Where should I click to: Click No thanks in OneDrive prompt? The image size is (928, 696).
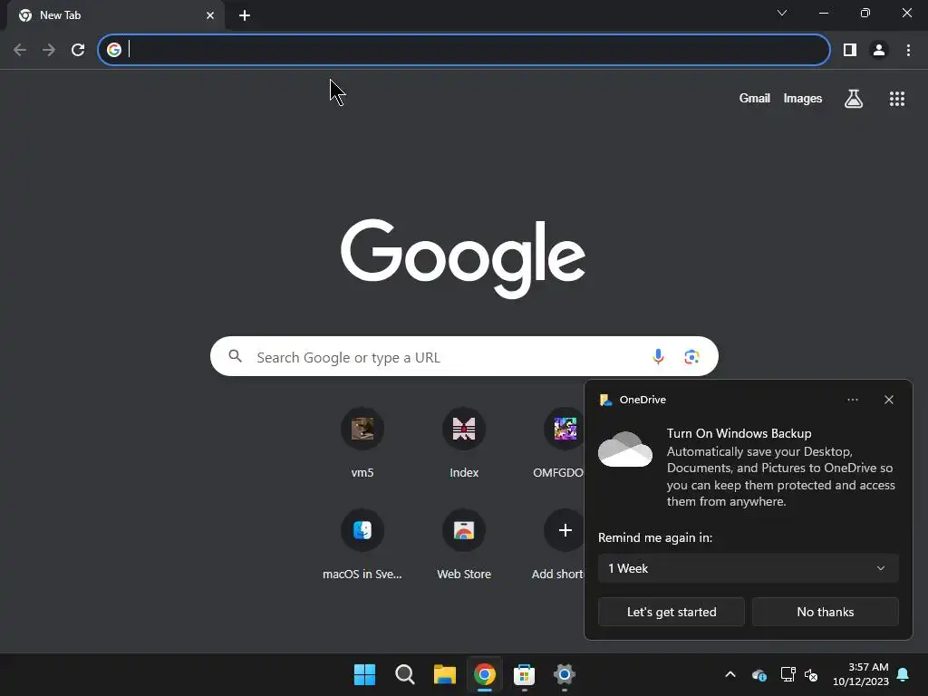pyautogui.click(x=825, y=612)
